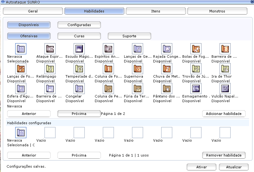The height and width of the screenshot is (172, 254).
Task: Choose the Chuva de Met.. skill icon
Action: pos(167,69)
